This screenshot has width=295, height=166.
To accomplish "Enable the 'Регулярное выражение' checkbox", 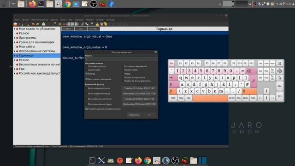I will pos(123,66).
